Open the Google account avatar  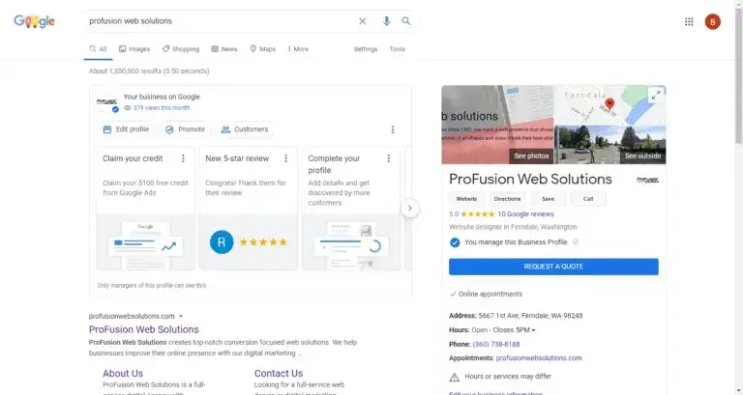coord(713,21)
